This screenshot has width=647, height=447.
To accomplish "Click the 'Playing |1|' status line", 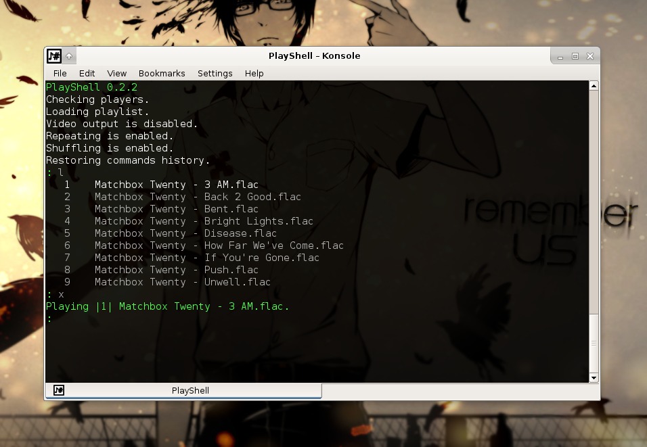I will [167, 306].
